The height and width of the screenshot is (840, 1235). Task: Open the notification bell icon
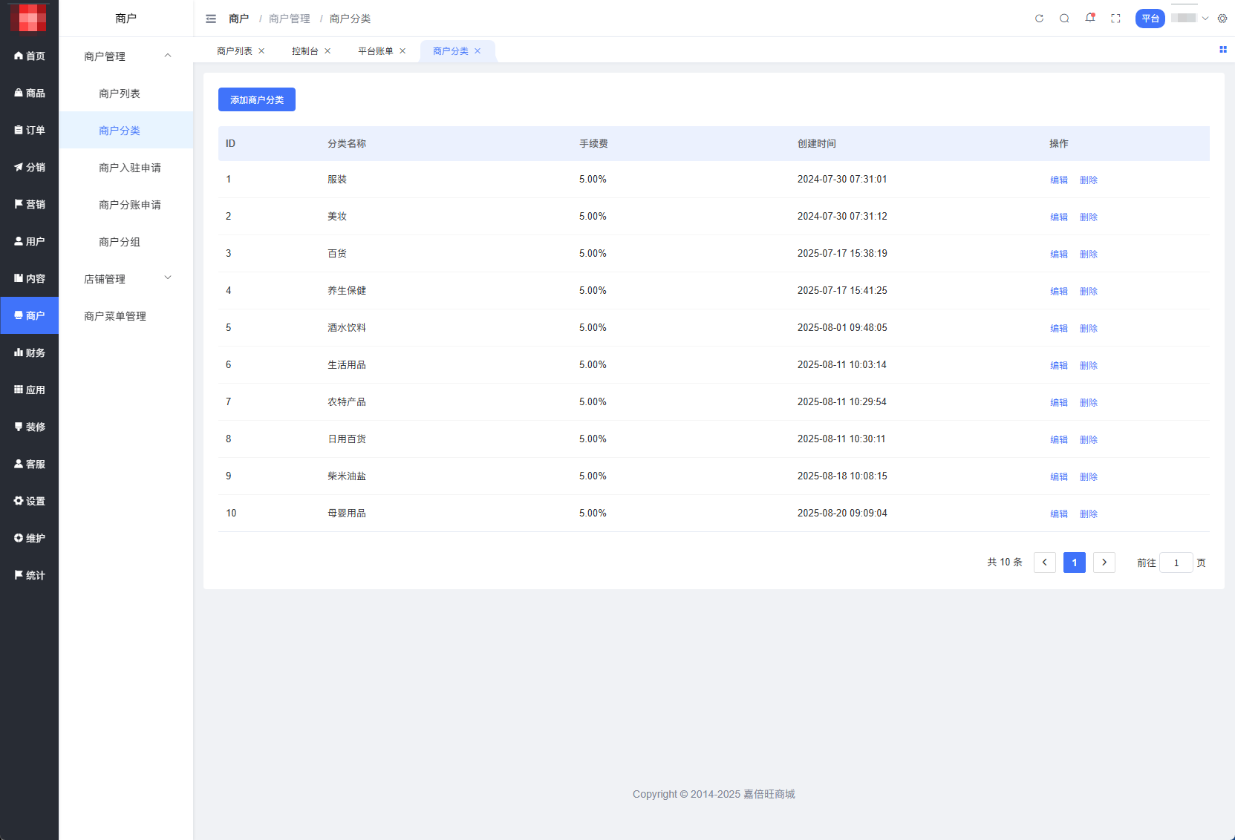(x=1089, y=18)
